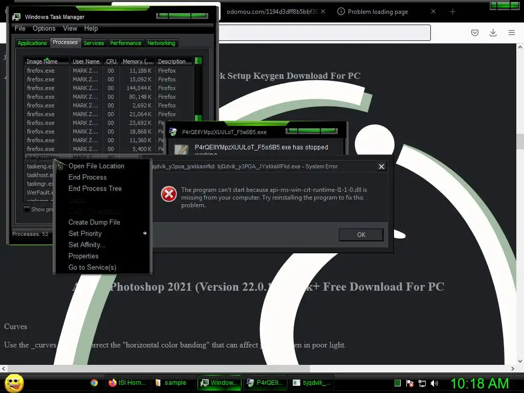Select the firefox.exe row using 80,148 K
This screenshot has width=524, height=393.
tap(108, 97)
